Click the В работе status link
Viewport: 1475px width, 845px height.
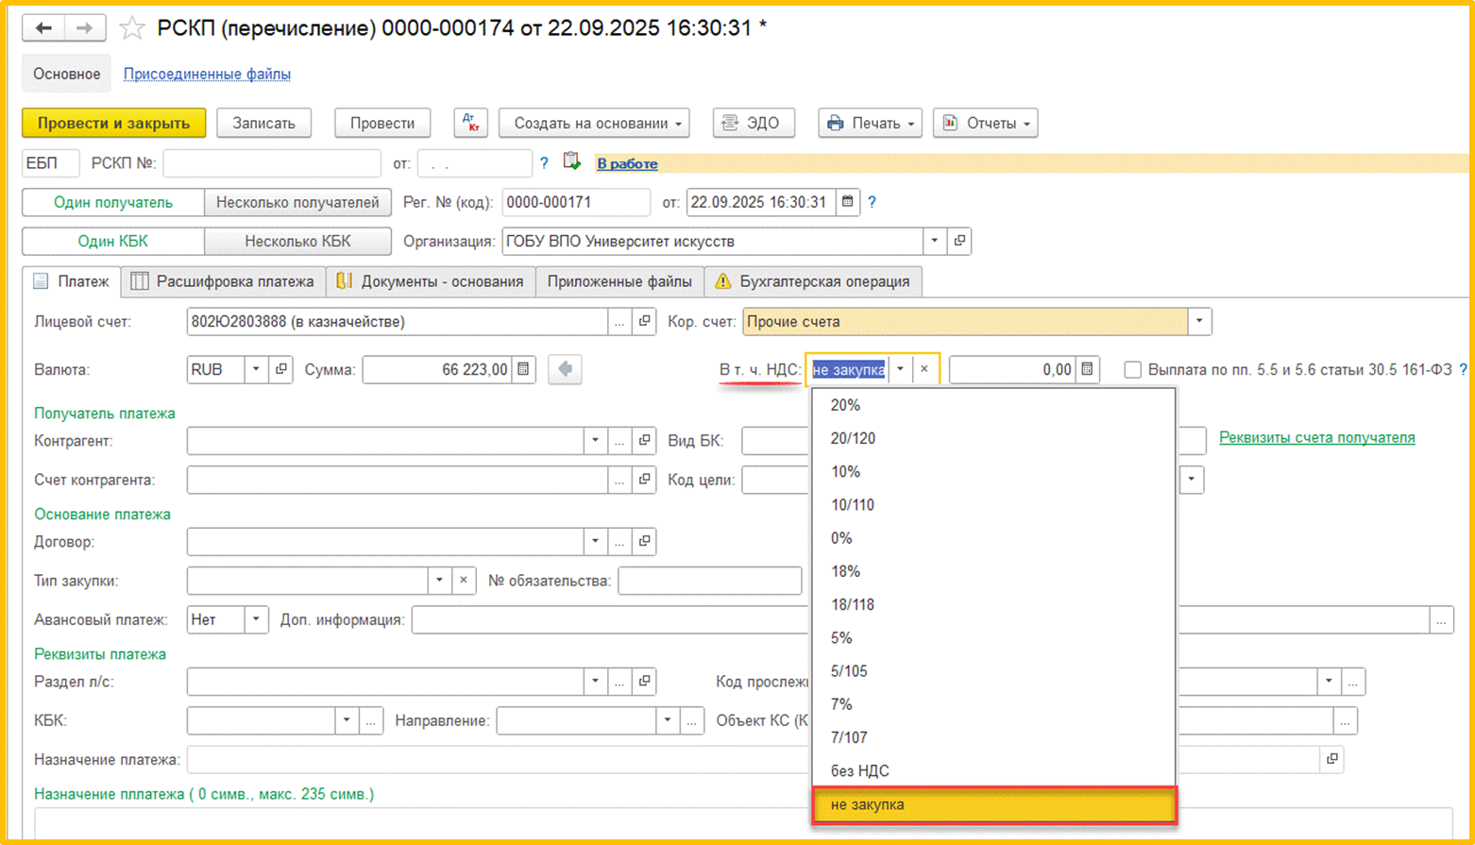click(x=627, y=163)
